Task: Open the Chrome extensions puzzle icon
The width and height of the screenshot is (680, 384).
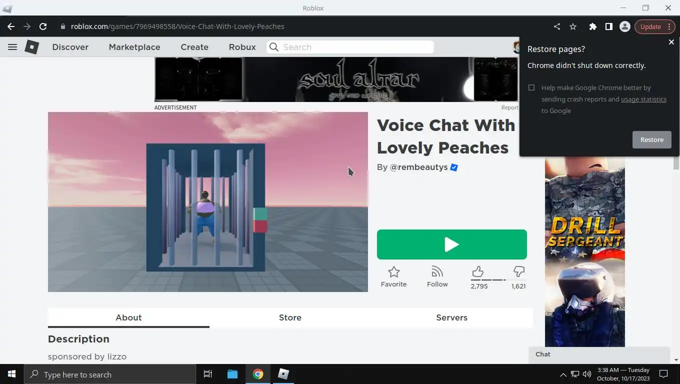Action: [x=592, y=26]
